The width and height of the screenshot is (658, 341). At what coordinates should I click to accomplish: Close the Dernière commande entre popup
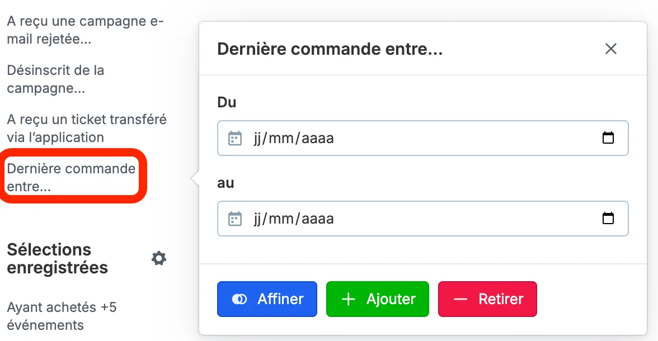click(x=610, y=49)
